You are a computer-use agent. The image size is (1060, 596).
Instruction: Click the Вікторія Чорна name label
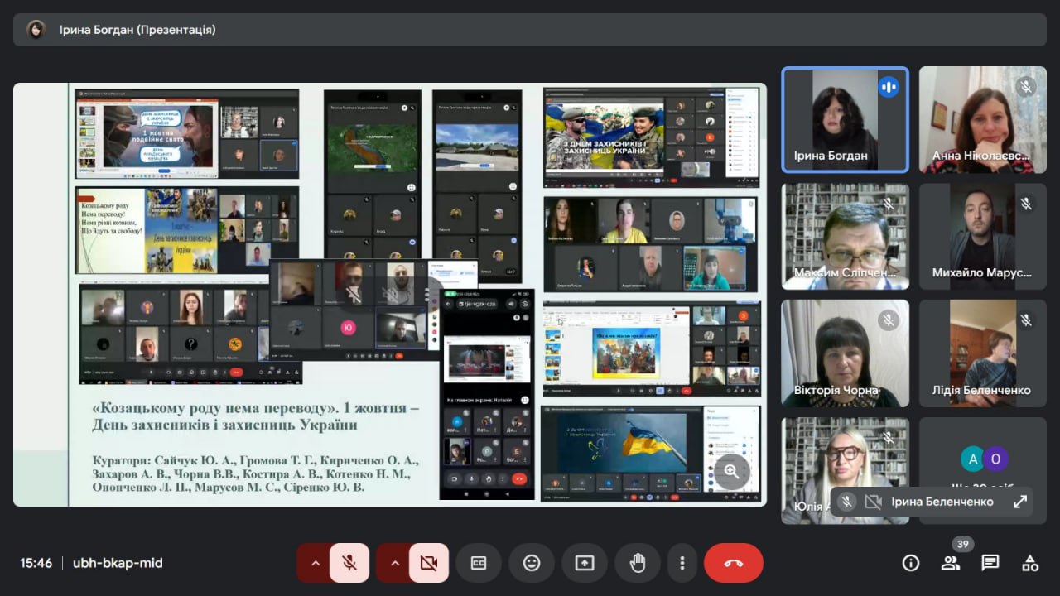pyautogui.click(x=836, y=390)
